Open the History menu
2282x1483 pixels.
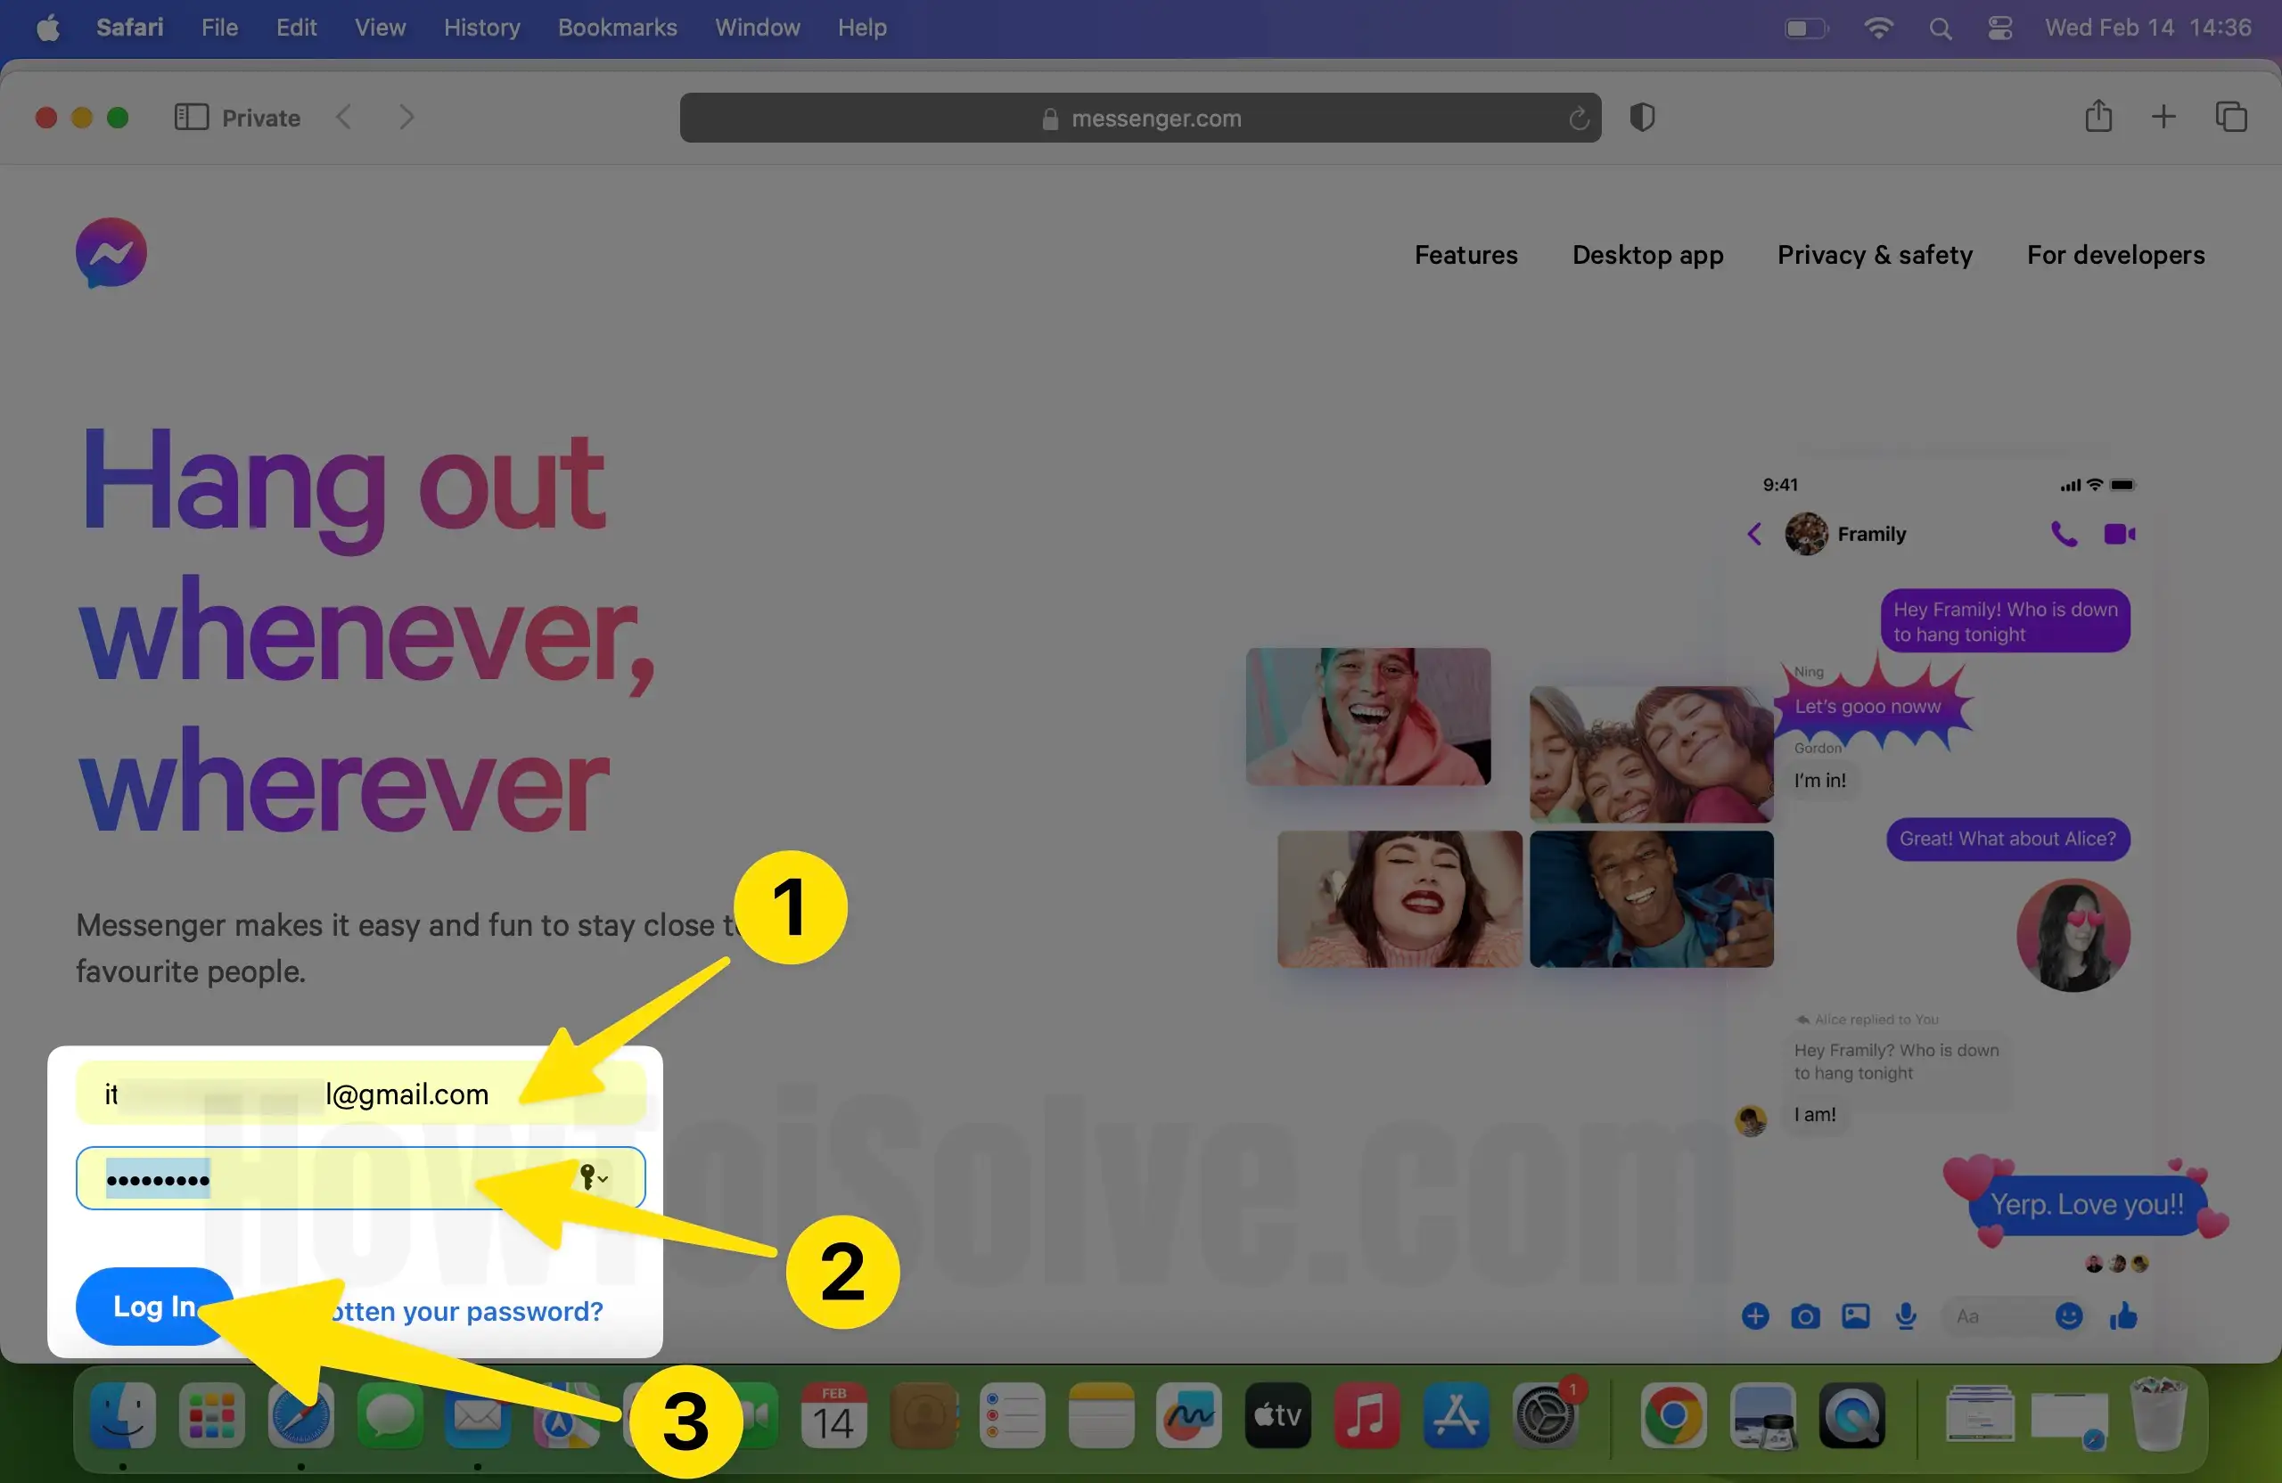pyautogui.click(x=481, y=28)
